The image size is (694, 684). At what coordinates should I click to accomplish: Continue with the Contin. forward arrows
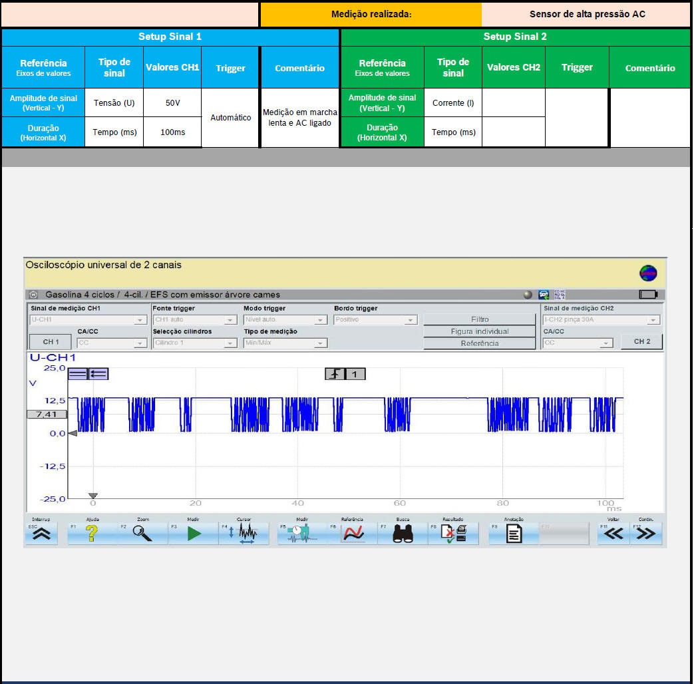point(645,534)
